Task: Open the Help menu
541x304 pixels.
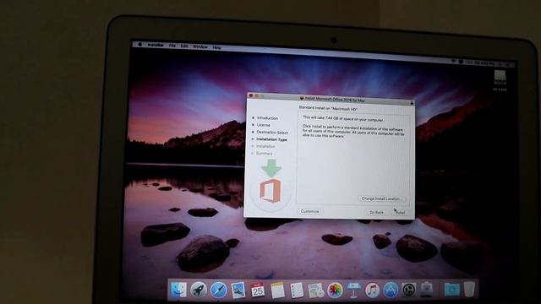Action: click(217, 47)
